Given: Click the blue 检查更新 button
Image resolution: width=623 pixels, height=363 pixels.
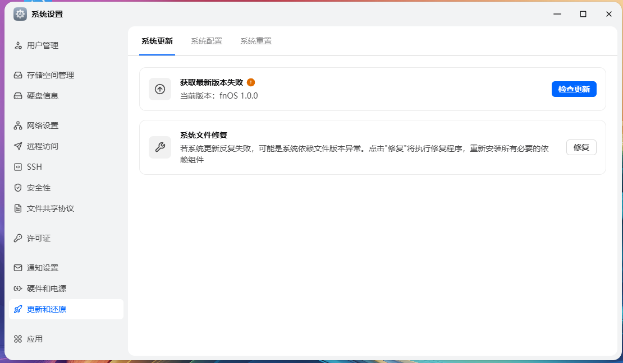Looking at the screenshot, I should [574, 89].
